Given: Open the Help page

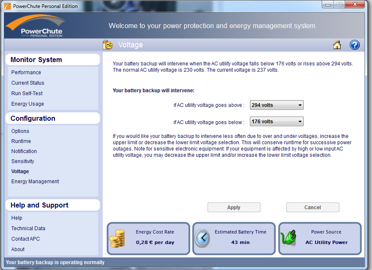Looking at the screenshot, I should point(17,218).
